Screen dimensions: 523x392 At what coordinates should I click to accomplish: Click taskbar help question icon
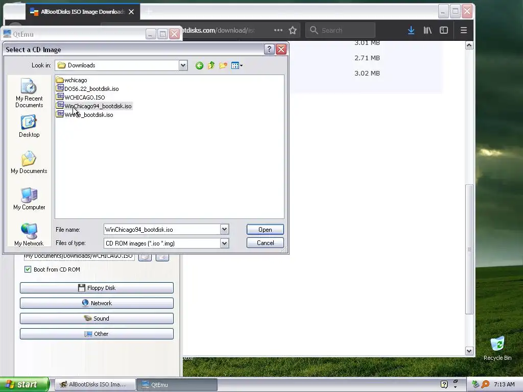point(444,385)
